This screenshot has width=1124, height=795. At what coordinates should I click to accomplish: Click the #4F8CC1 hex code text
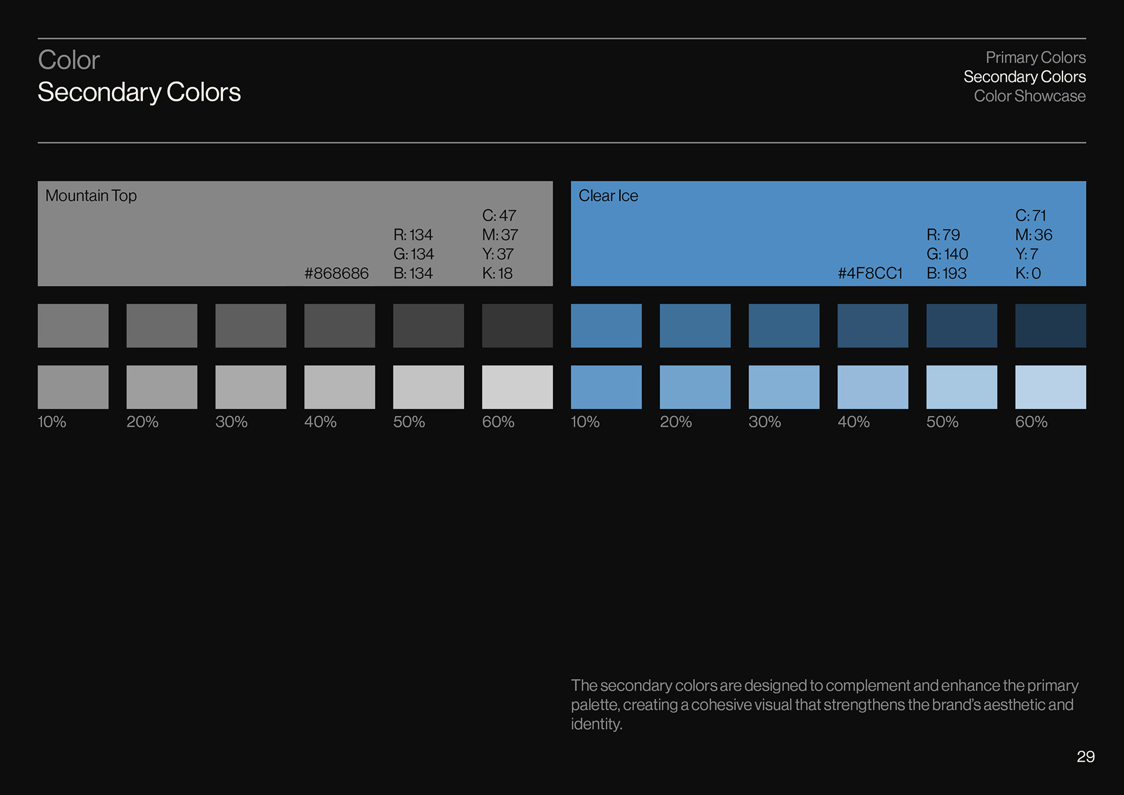coord(870,274)
